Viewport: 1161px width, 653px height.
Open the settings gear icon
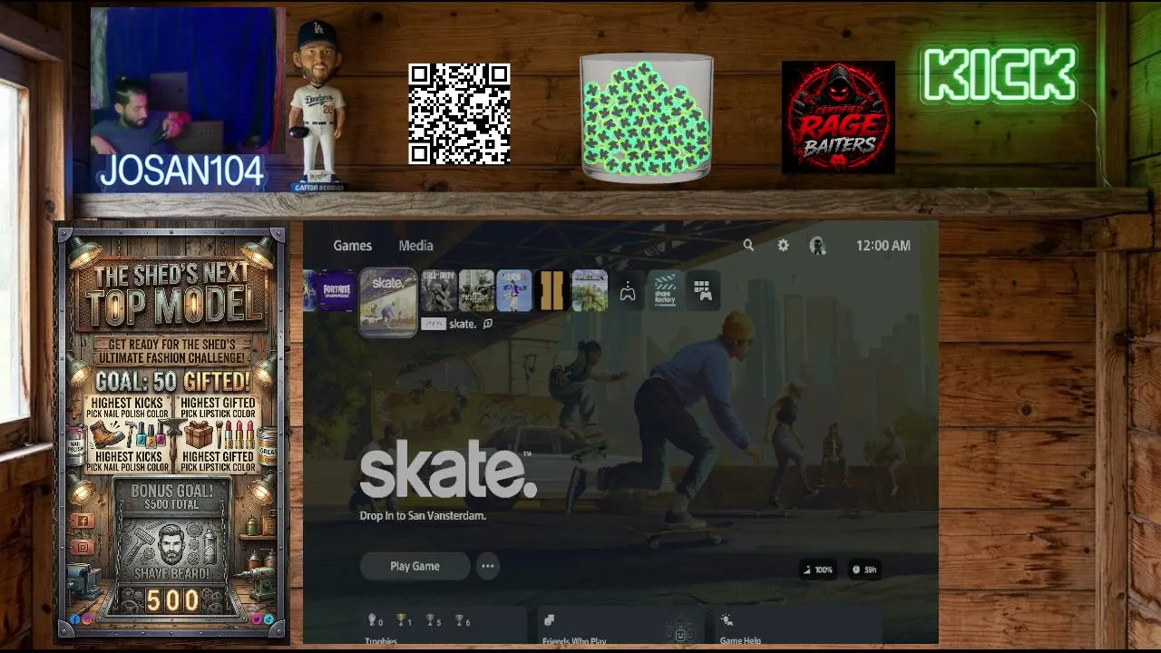(x=783, y=245)
